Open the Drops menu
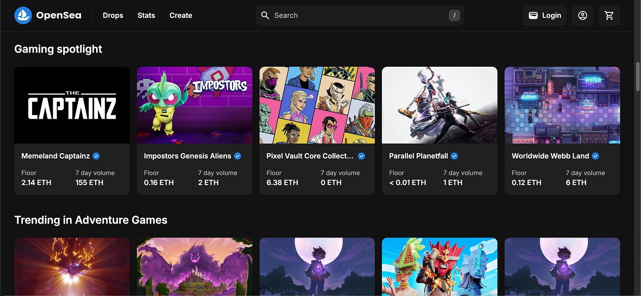The height and width of the screenshot is (296, 641). coord(113,16)
